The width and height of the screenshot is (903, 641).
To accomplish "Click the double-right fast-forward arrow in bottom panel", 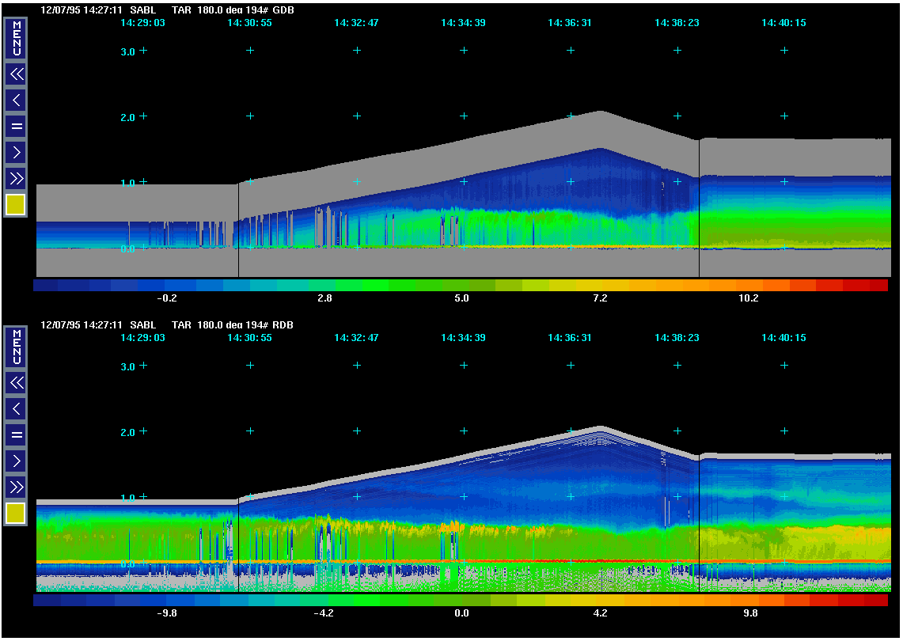I will pos(16,487).
